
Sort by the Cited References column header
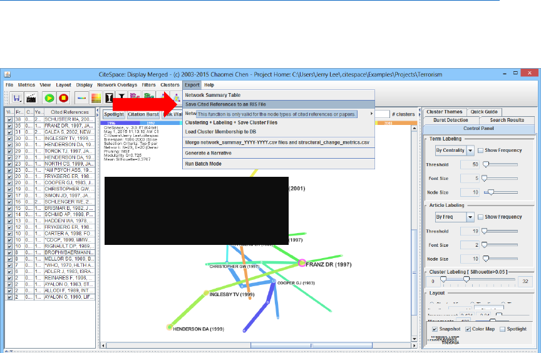(x=70, y=112)
